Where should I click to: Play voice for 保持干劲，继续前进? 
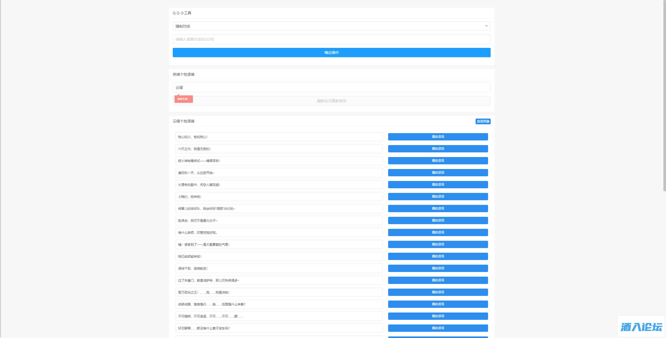(x=438, y=268)
